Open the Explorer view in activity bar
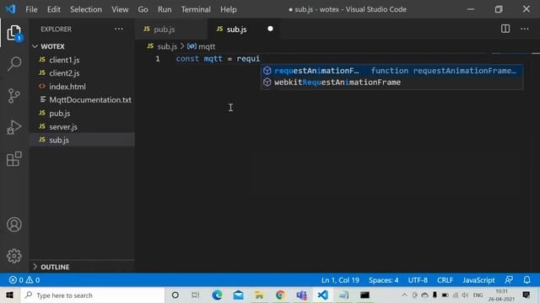This screenshot has height=303, width=540. click(14, 33)
